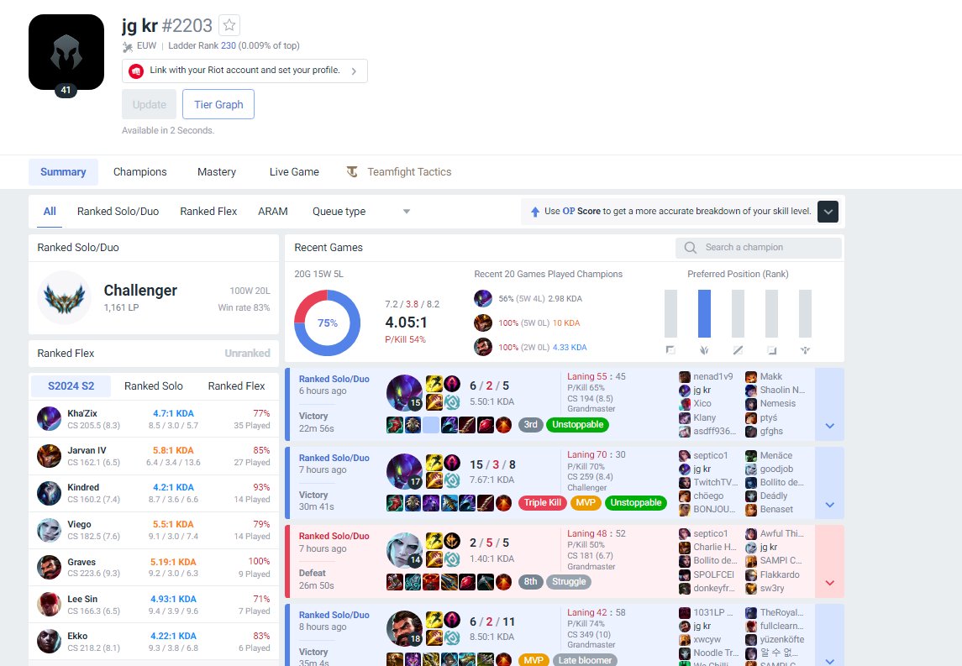Click the mid lane position icon under Preferred Position

click(x=738, y=350)
